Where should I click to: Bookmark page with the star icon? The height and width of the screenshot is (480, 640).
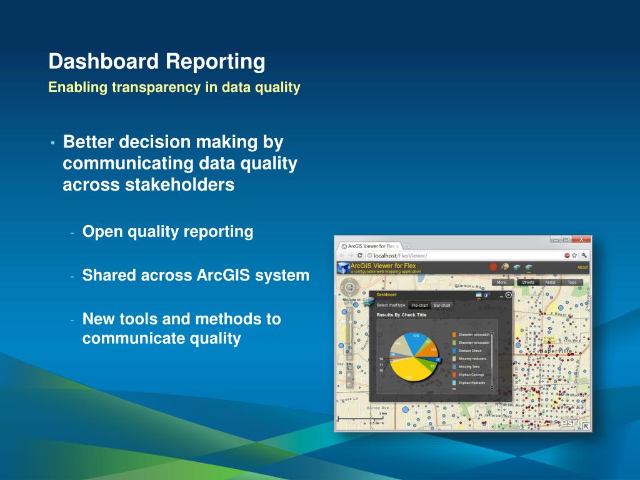(x=574, y=256)
